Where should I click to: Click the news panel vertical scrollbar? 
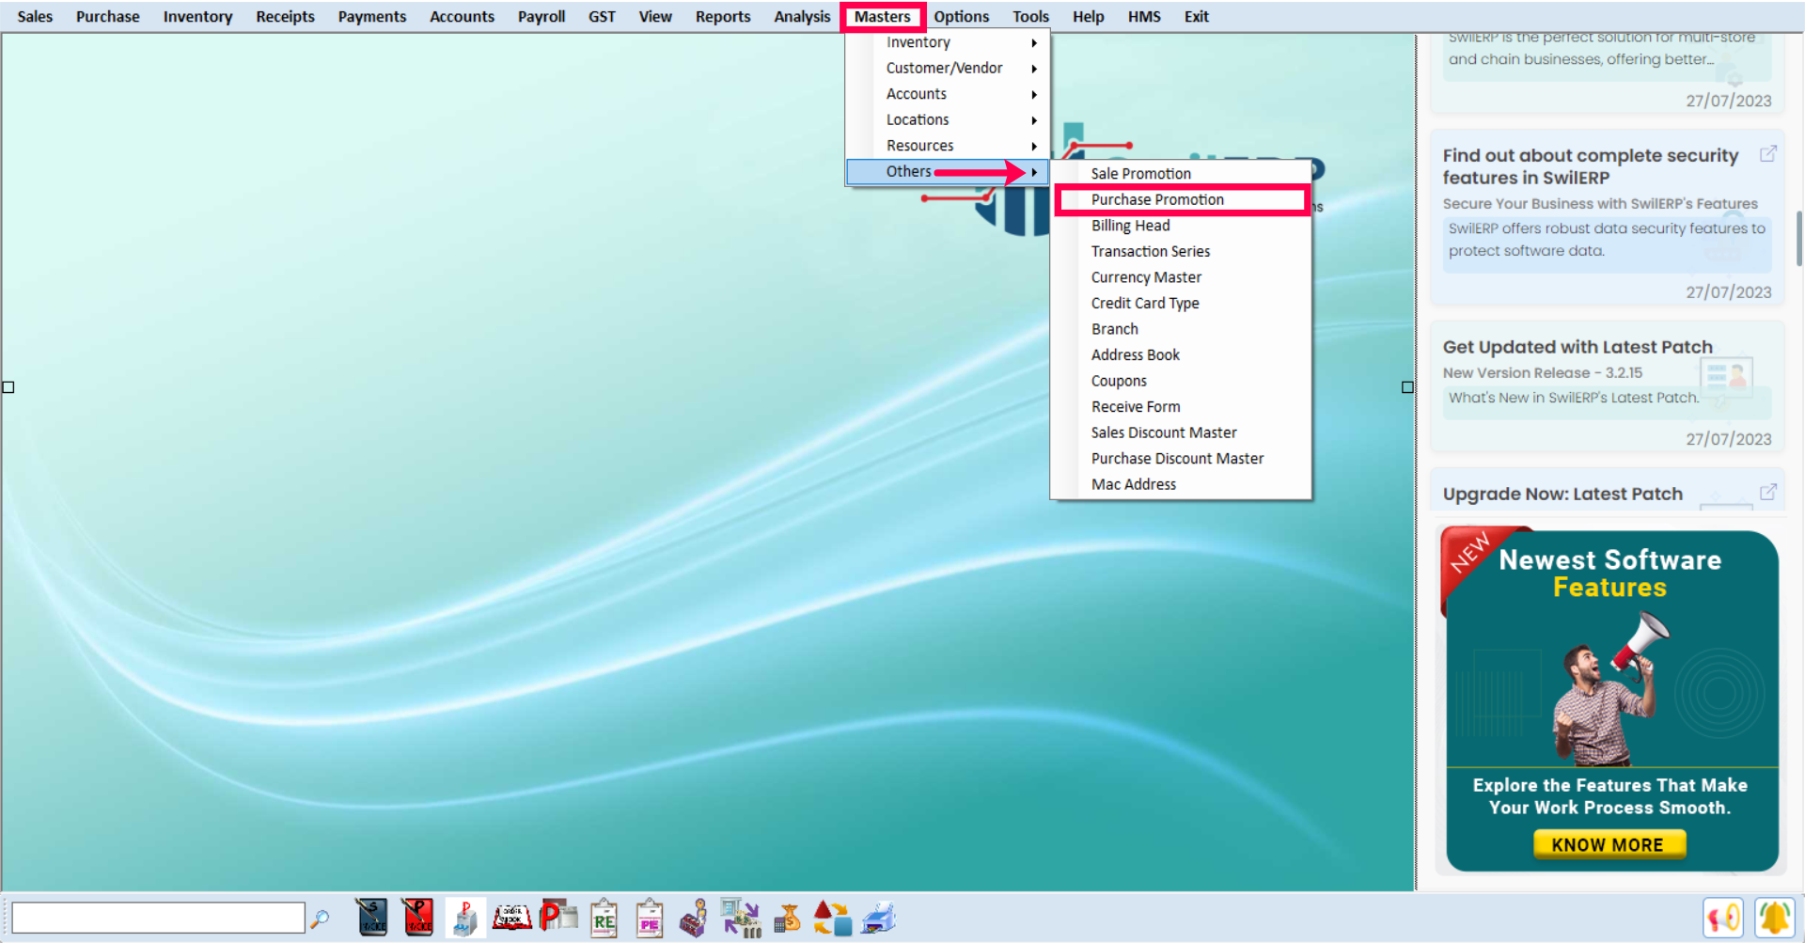tap(1798, 239)
